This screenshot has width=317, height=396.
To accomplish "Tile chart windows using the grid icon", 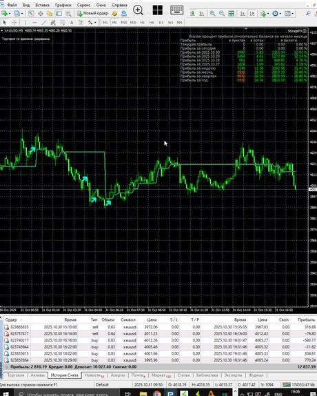I will point(231,13).
